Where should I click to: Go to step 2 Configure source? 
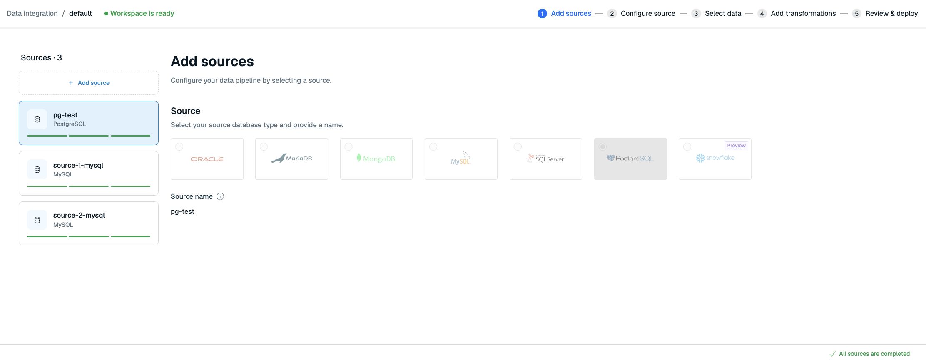click(641, 13)
